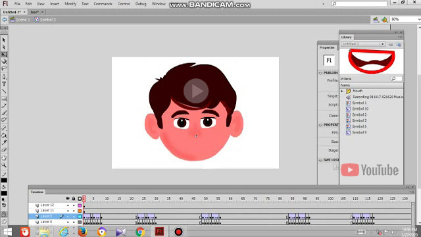Open the Modify menu
Viewport: 421px width, 237px height.
(x=70, y=4)
